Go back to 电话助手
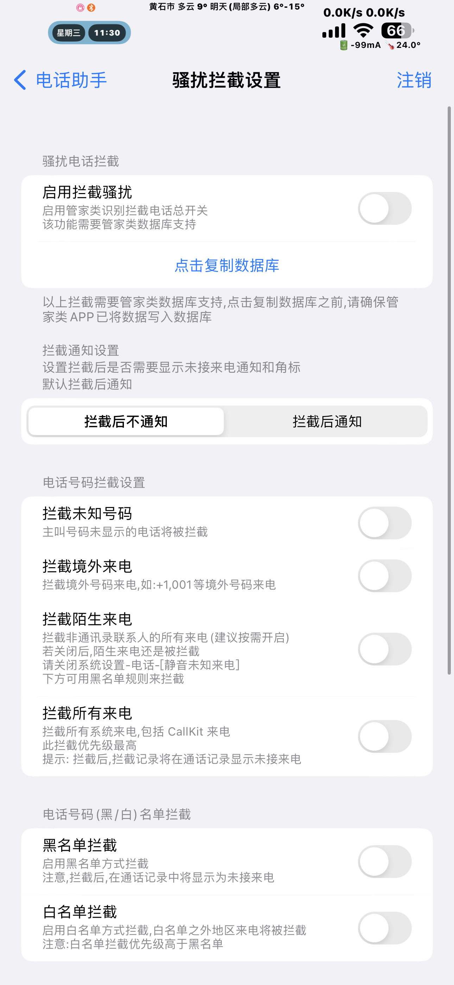 [71, 80]
